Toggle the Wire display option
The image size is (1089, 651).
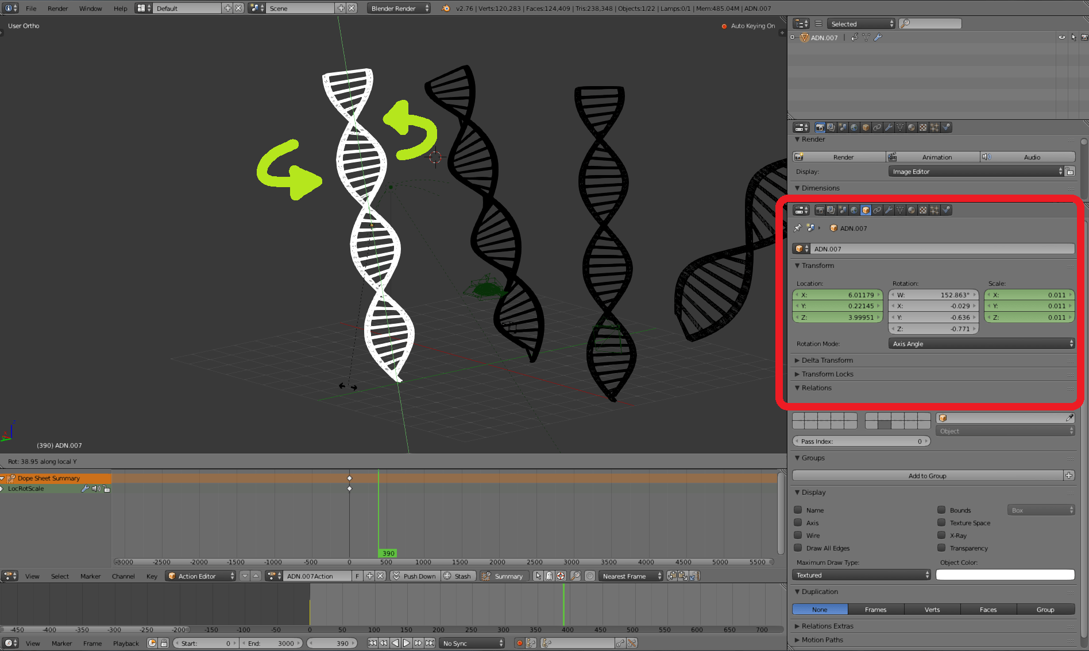click(x=798, y=535)
